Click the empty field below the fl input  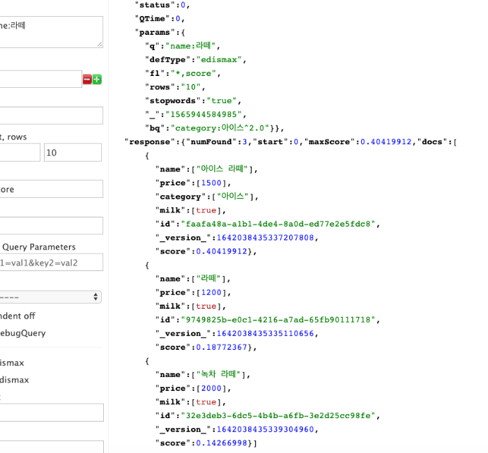52,226
